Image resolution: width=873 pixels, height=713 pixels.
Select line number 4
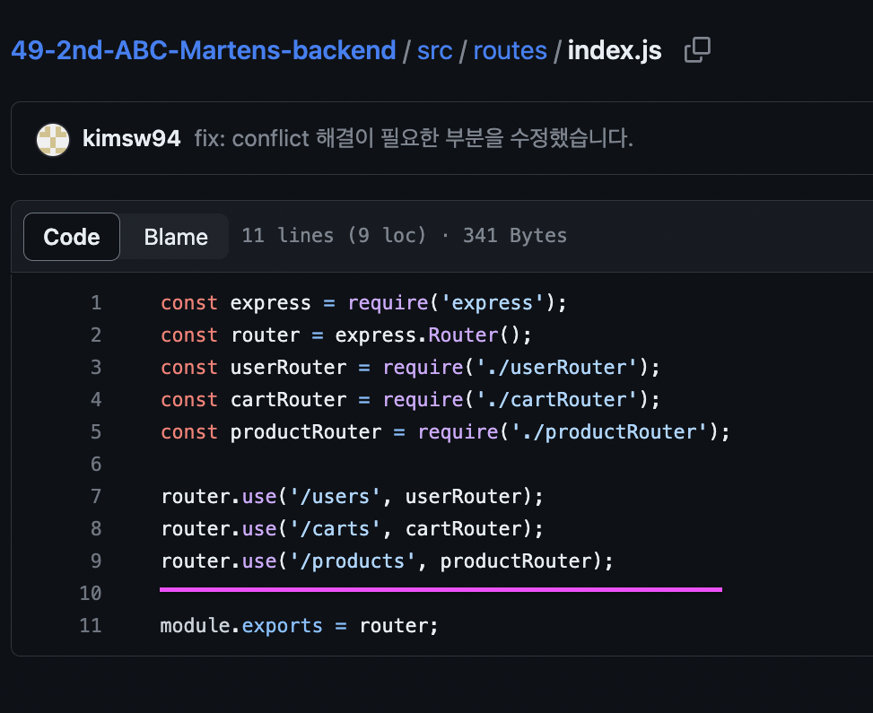click(x=96, y=400)
